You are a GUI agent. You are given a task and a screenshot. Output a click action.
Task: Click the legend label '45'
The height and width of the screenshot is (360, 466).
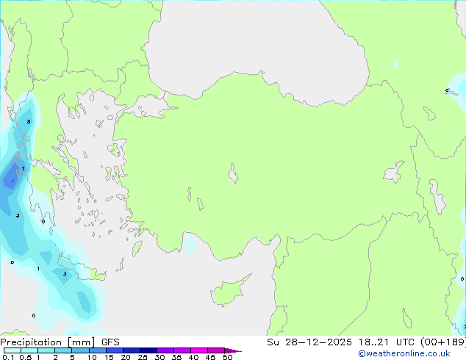coord(210,357)
